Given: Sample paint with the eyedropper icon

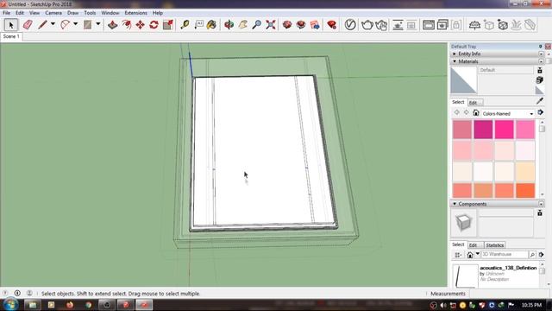Looking at the screenshot, I should [x=539, y=101].
